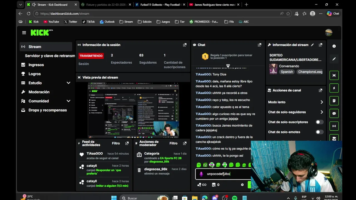
Task: Open Juegos bookmark folder
Action: [163, 22]
